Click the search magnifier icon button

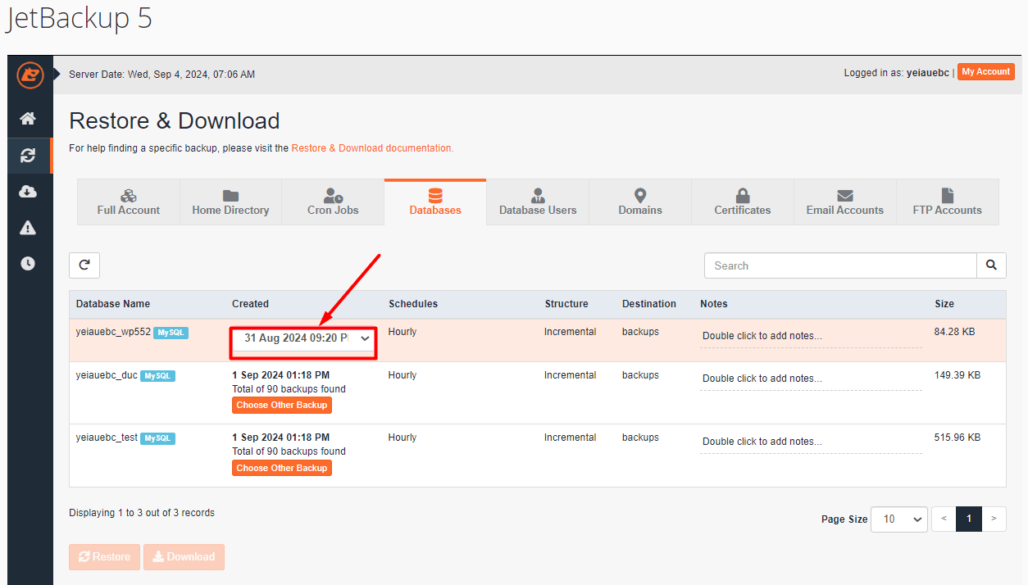coord(991,265)
